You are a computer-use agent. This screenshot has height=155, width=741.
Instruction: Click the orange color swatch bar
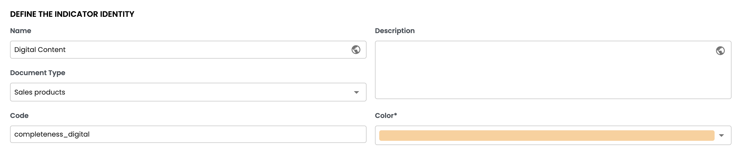pos(546,136)
